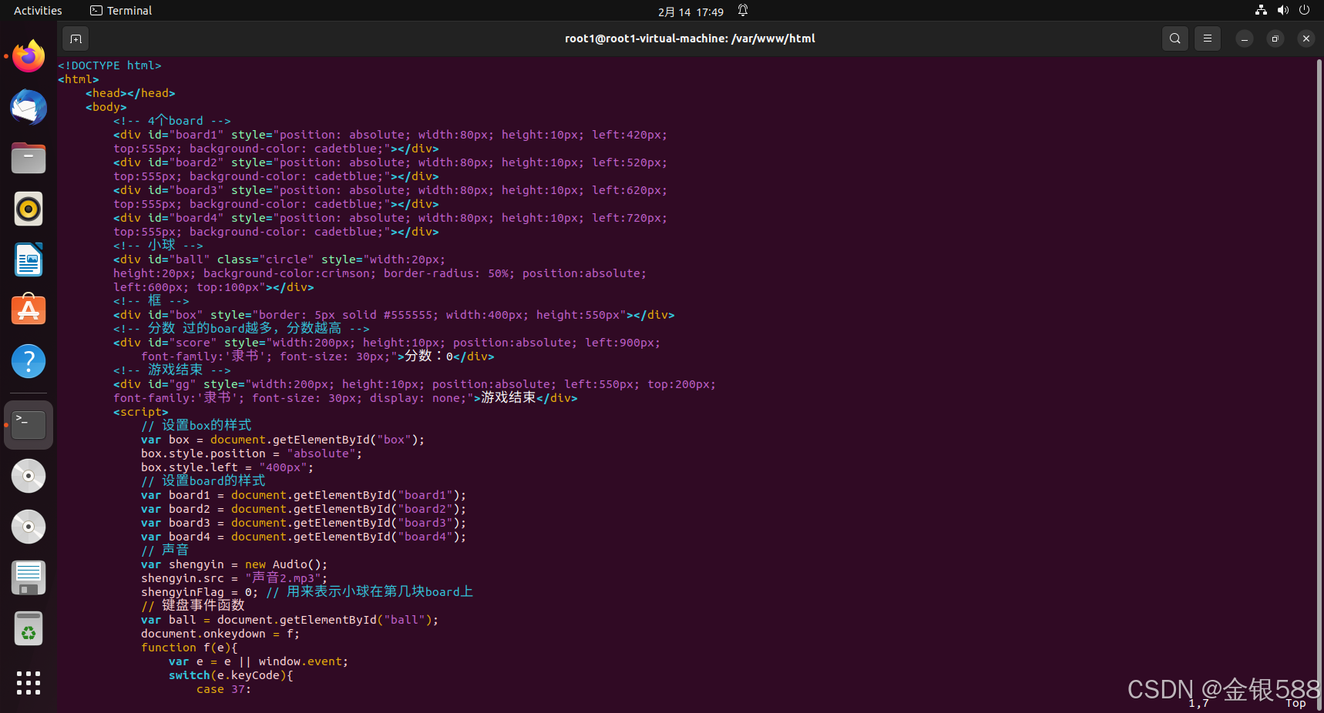Show Applications grid
The height and width of the screenshot is (713, 1324).
coord(29,683)
